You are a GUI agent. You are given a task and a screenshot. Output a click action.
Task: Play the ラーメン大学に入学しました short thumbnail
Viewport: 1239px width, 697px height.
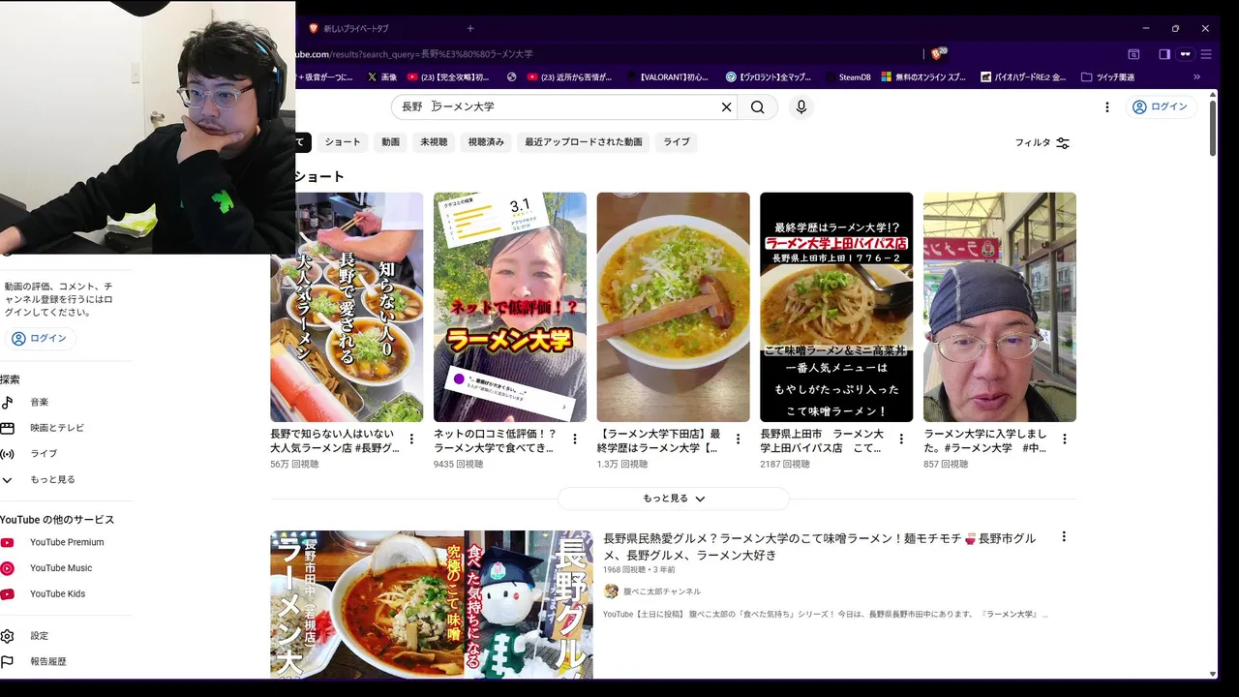pos(1000,307)
